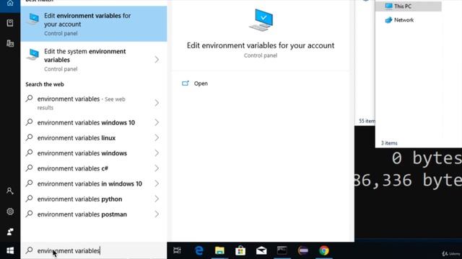Select This PC in the File Explorer window
Viewport: 462px width, 259px height.
[x=408, y=6]
